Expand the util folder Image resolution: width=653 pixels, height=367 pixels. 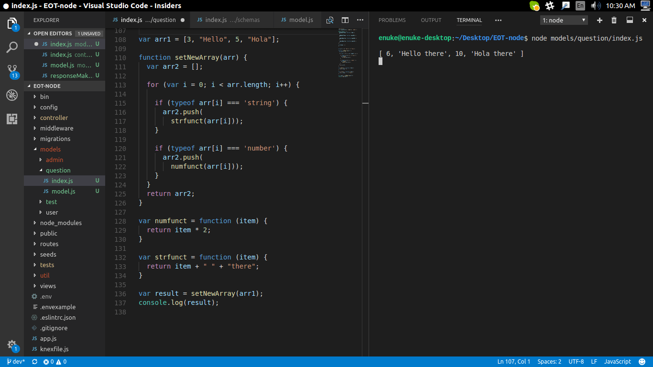click(65, 275)
